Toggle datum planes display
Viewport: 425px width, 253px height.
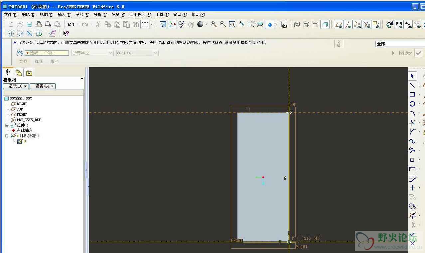(339, 24)
